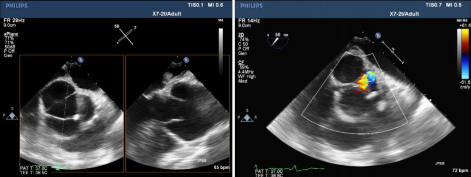Click the Philips logo in right panel header
Image resolution: width=471 pixels, height=177 pixels.
tap(252, 6)
